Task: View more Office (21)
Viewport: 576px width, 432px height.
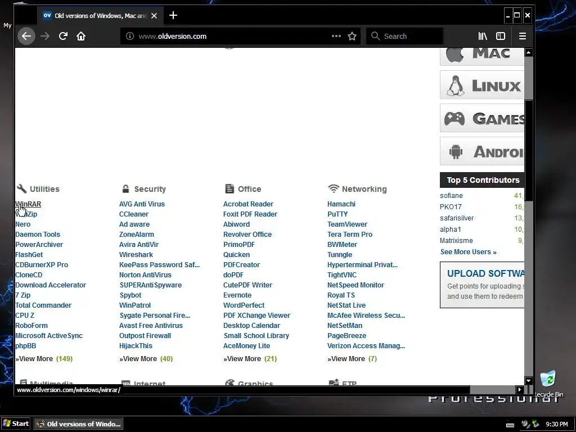Action: pos(250,359)
